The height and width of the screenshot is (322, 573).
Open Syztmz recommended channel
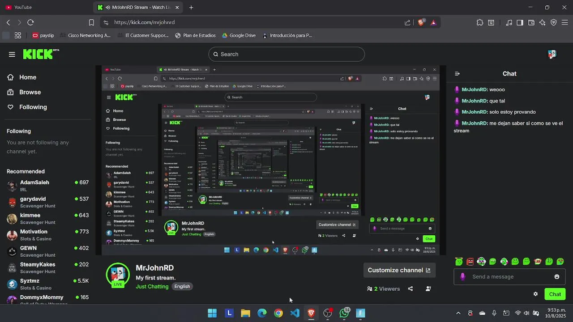47,284
